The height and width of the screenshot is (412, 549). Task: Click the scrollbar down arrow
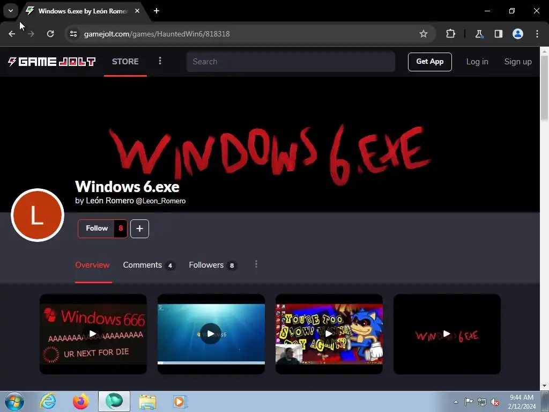pos(544,386)
